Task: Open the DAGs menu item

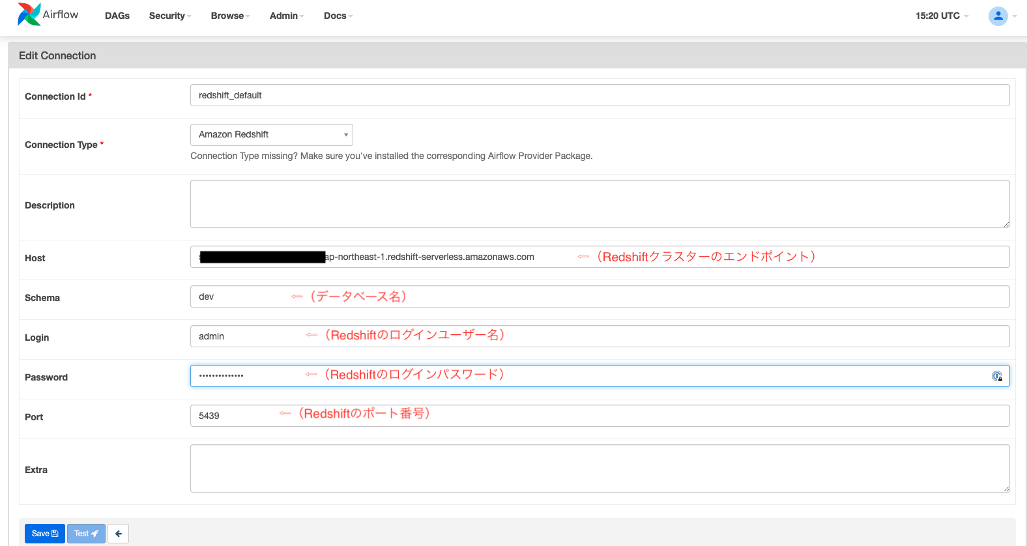Action: point(117,16)
